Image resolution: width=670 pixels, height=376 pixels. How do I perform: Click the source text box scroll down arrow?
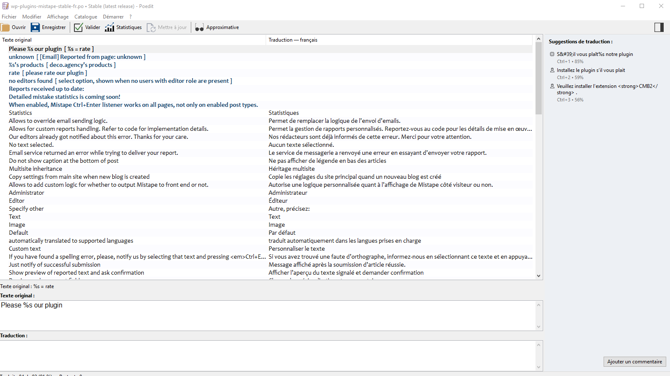538,327
